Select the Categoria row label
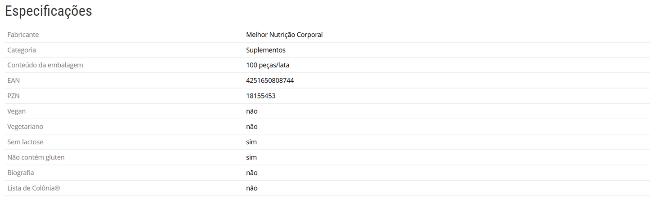This screenshot has width=650, height=204. (x=22, y=50)
